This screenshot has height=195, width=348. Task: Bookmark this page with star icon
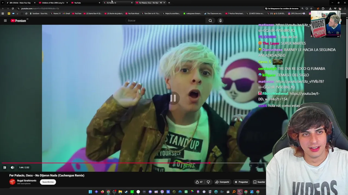click(311, 8)
